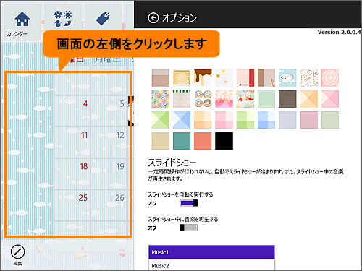Pick the orange triangles theme swatch
Image resolution: width=362 pixels, height=271 pixels.
tap(308, 99)
